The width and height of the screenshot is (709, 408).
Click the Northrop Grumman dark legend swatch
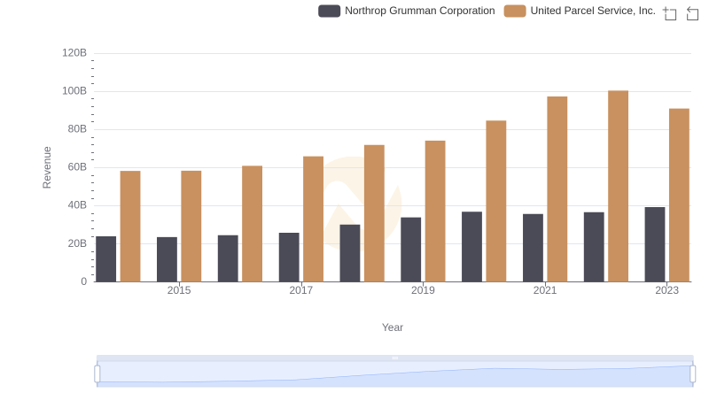329,11
